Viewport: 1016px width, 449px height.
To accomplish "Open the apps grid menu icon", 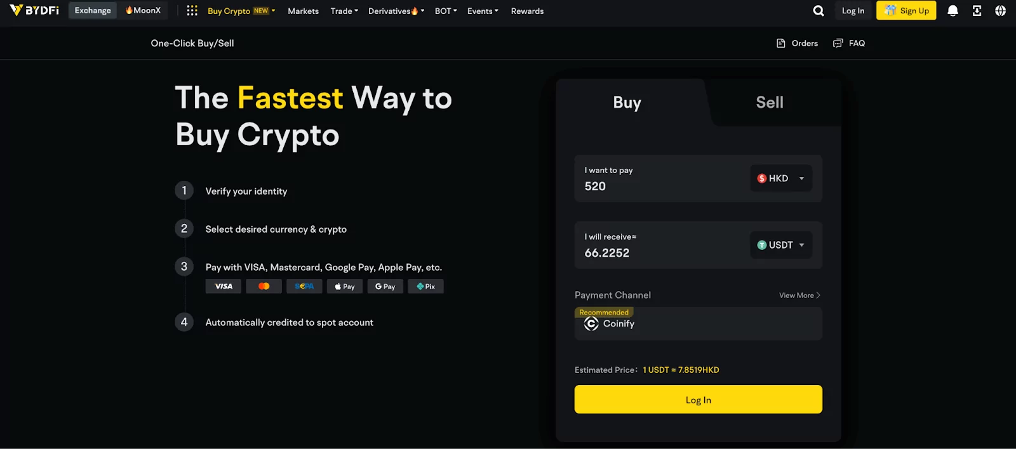I will tap(192, 11).
